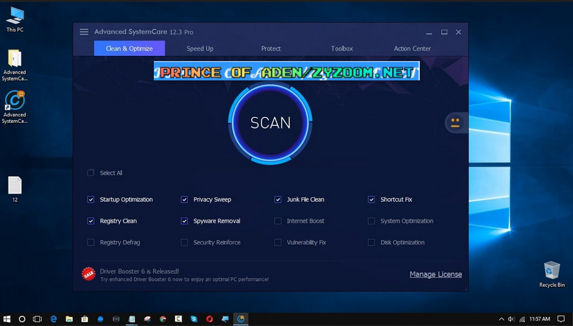Open the blue chat bubble app on taskbar
573x326 pixels.
point(100,319)
